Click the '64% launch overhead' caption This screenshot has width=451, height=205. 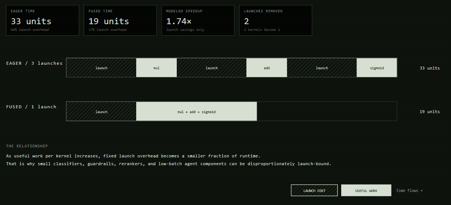[x=30, y=30]
